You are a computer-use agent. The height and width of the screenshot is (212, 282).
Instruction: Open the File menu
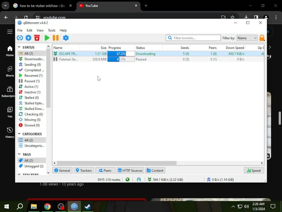20,30
